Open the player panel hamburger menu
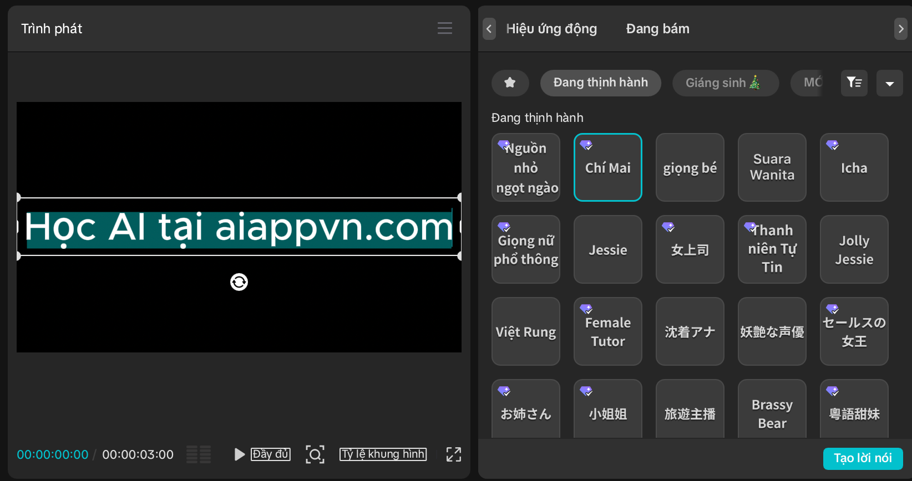The width and height of the screenshot is (912, 481). click(x=444, y=28)
